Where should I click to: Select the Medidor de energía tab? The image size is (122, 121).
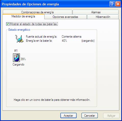point(23,16)
